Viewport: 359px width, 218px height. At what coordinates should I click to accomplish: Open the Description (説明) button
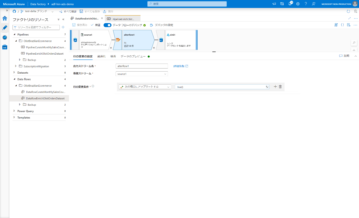[344, 56]
